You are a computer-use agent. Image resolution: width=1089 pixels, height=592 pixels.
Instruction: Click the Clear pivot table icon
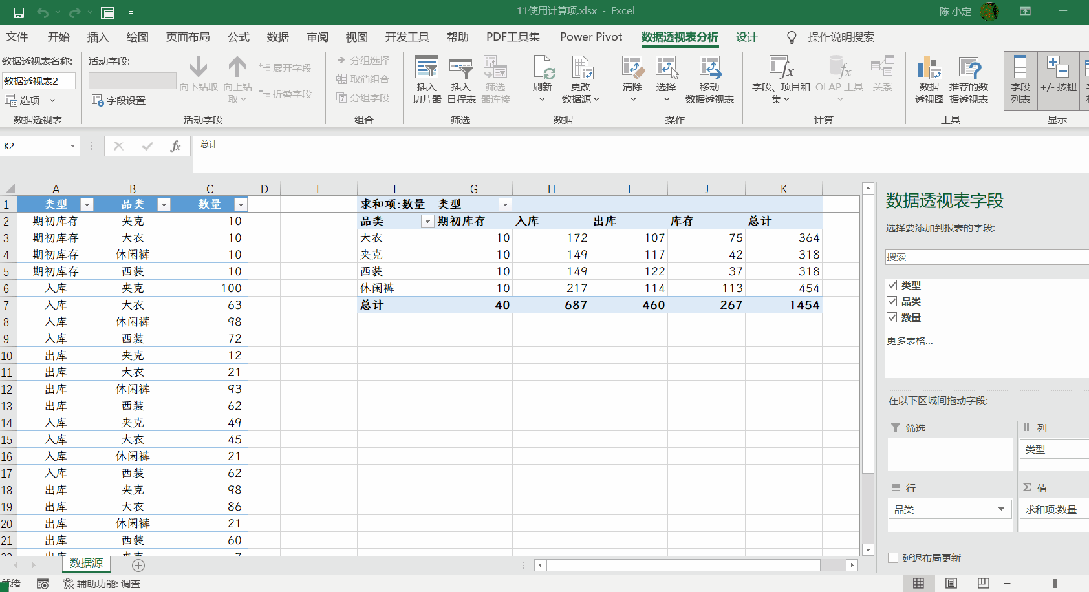pos(632,68)
